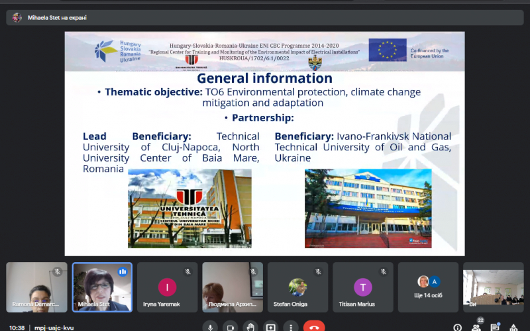Show the participants list people icon
Screen dimensions: 530x331
pyautogui.click(x=476, y=327)
